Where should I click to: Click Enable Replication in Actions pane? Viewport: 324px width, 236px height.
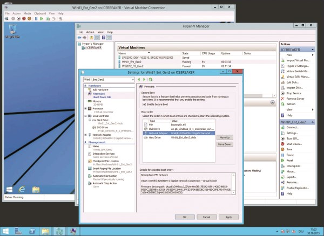298,188
